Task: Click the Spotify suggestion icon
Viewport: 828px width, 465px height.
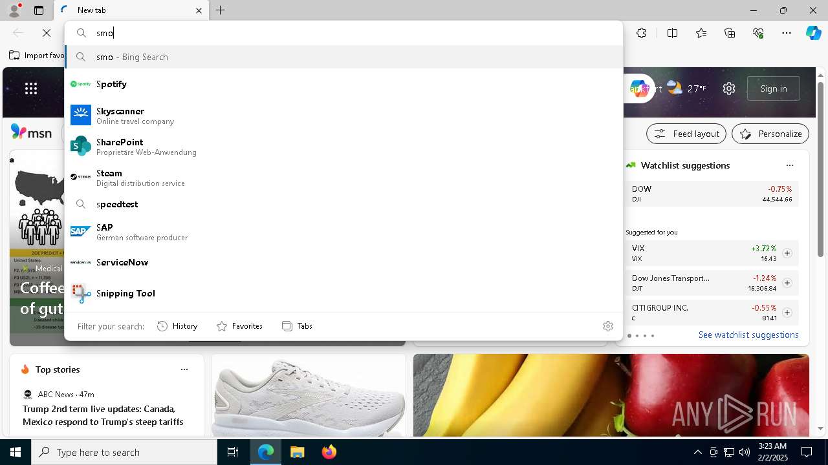Action: (x=81, y=84)
